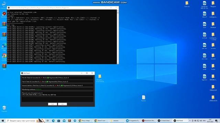Select the 5sim acc folder
This screenshot has height=123, width=220.
[x=187, y=4]
